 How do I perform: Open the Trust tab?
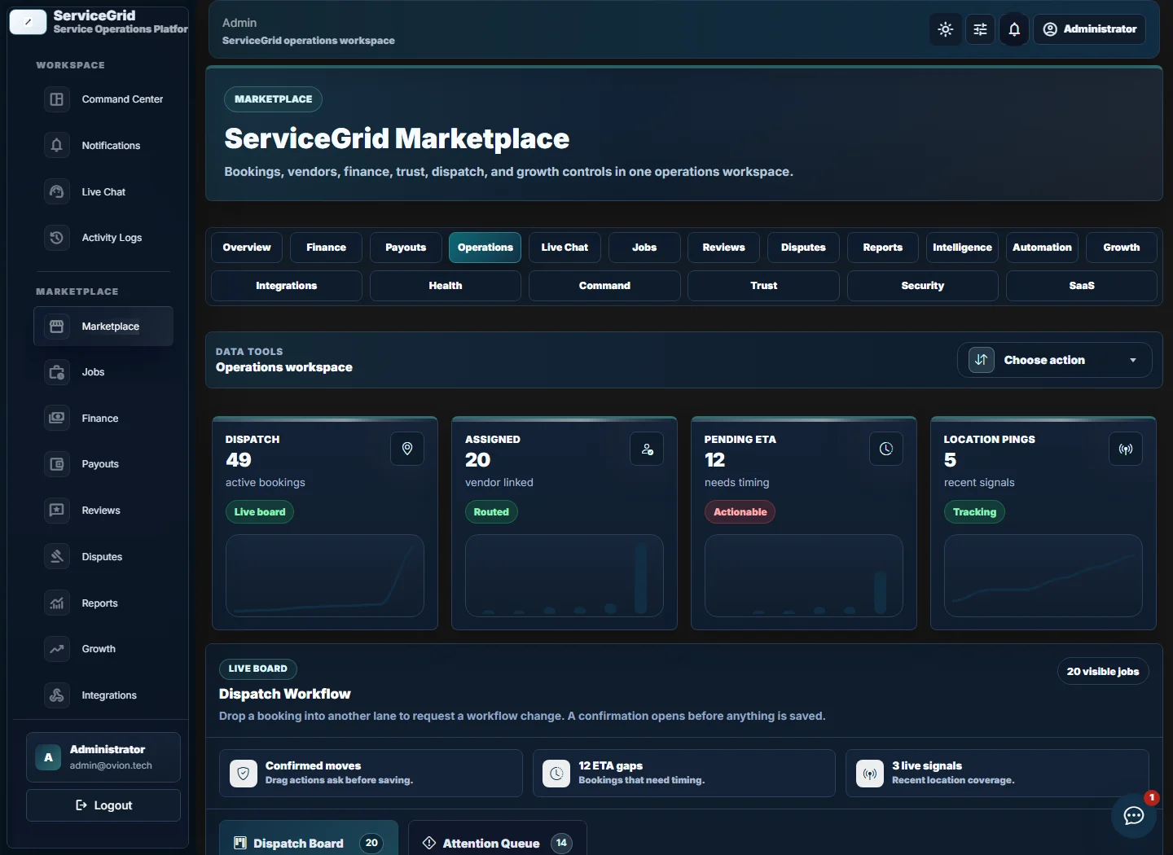[764, 286]
